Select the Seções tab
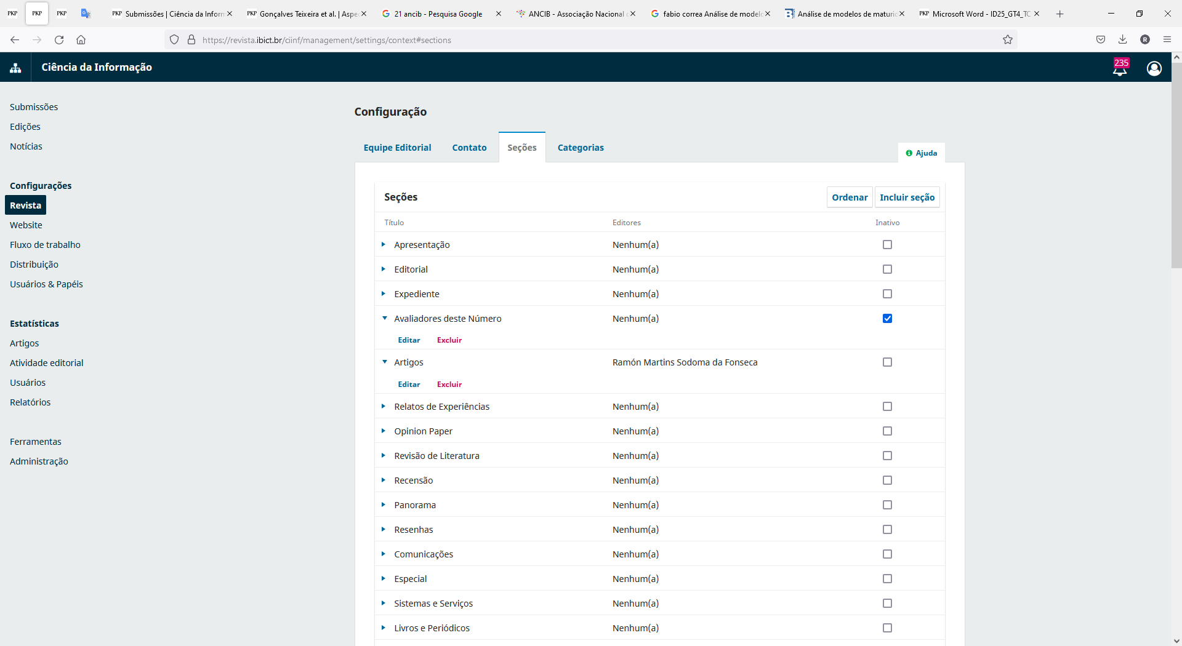Viewport: 1182px width, 646px height. click(522, 148)
